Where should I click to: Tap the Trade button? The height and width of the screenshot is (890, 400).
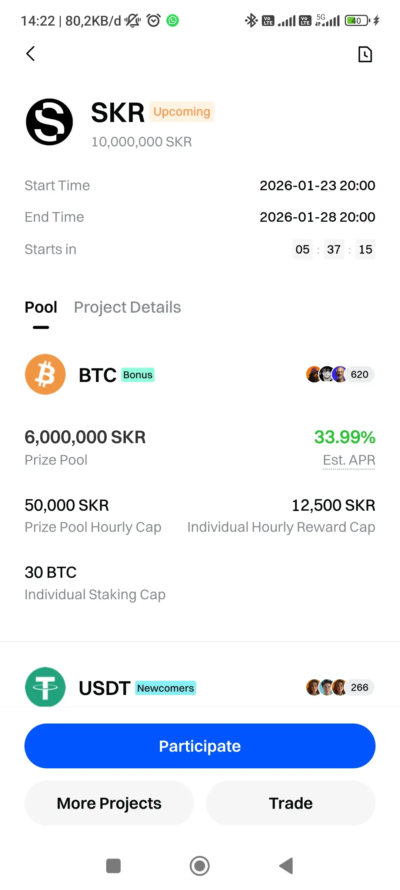pyautogui.click(x=291, y=803)
